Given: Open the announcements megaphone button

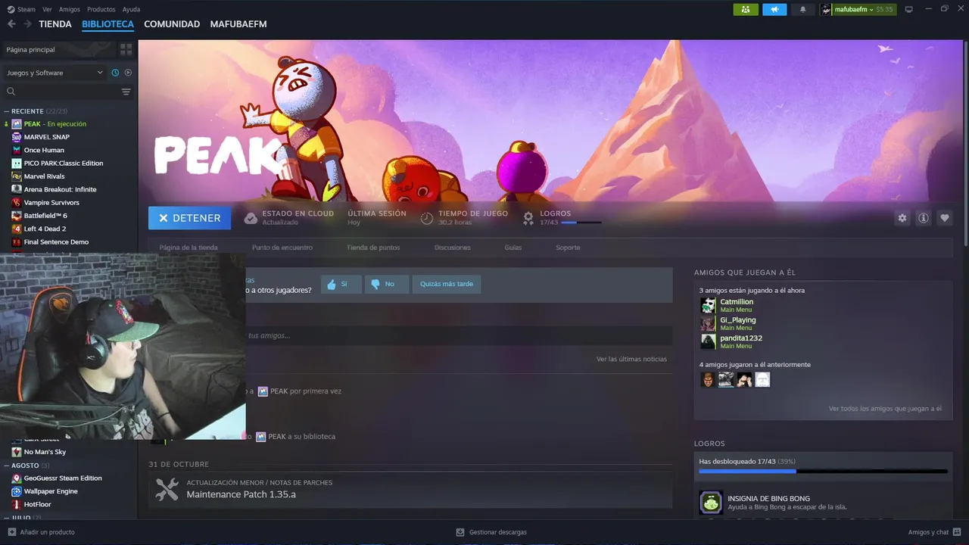Looking at the screenshot, I should [x=774, y=9].
